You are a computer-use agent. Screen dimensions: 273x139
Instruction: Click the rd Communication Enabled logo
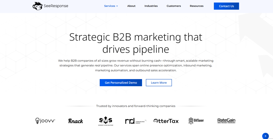pos(136,121)
